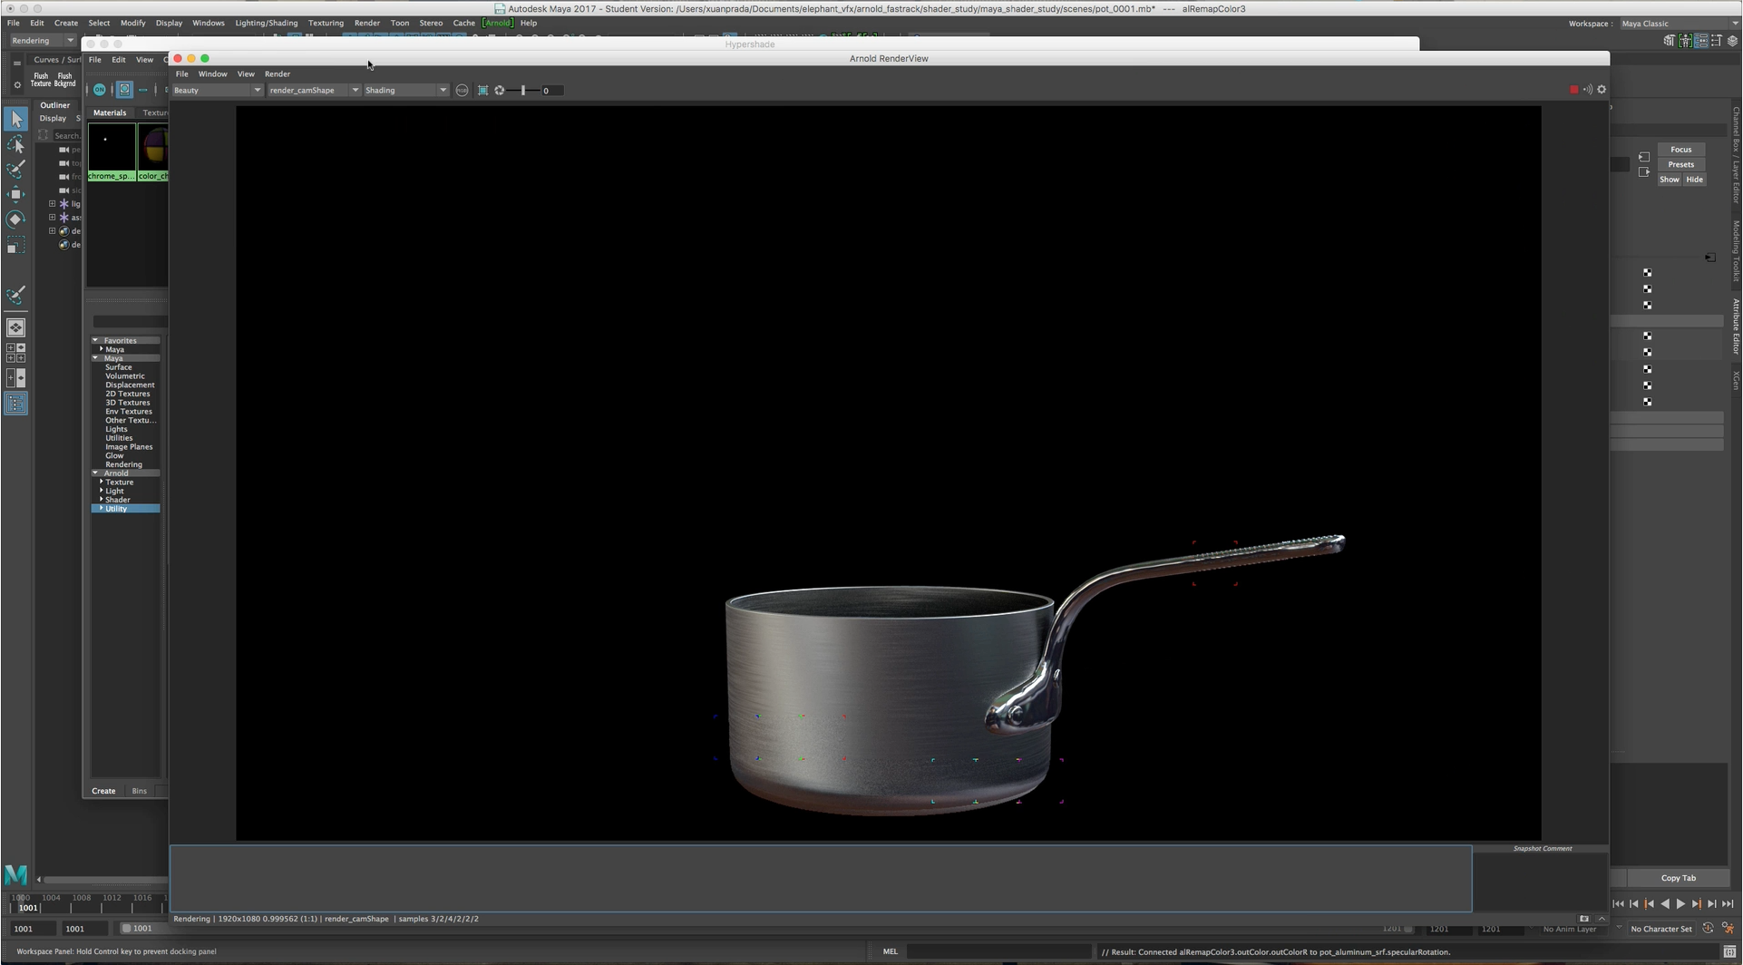Expand the Arnold Texture subcategory
This screenshot has width=1743, height=965.
coord(101,482)
